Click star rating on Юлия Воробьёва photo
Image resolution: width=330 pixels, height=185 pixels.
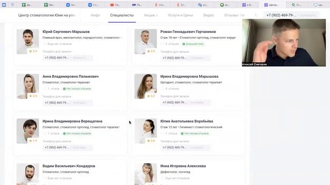point(151,141)
